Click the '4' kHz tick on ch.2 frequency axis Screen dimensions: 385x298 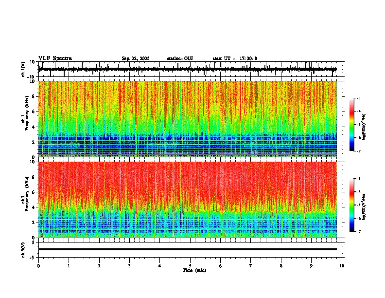pos(34,207)
